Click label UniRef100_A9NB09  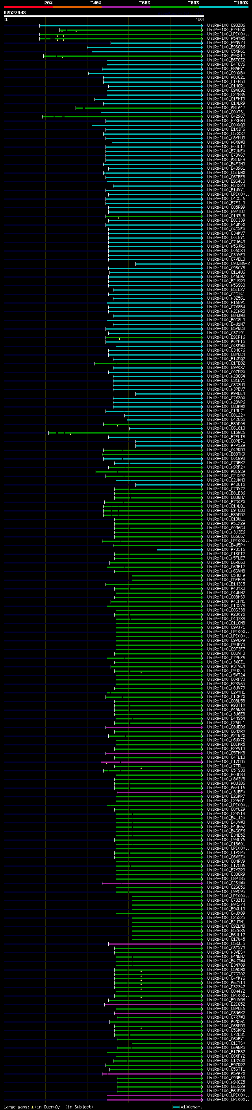coord(226,1078)
